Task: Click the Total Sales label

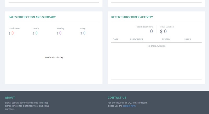Action: point(14,28)
